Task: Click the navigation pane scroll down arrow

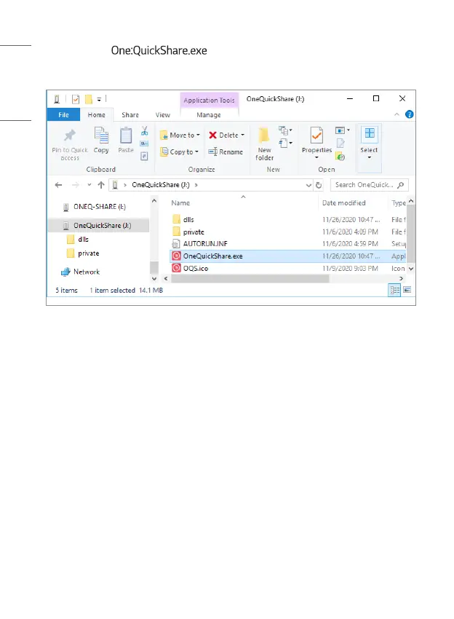Action: tap(154, 279)
